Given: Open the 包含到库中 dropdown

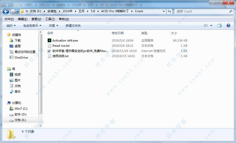Looking at the screenshot, I should pos(32,26).
